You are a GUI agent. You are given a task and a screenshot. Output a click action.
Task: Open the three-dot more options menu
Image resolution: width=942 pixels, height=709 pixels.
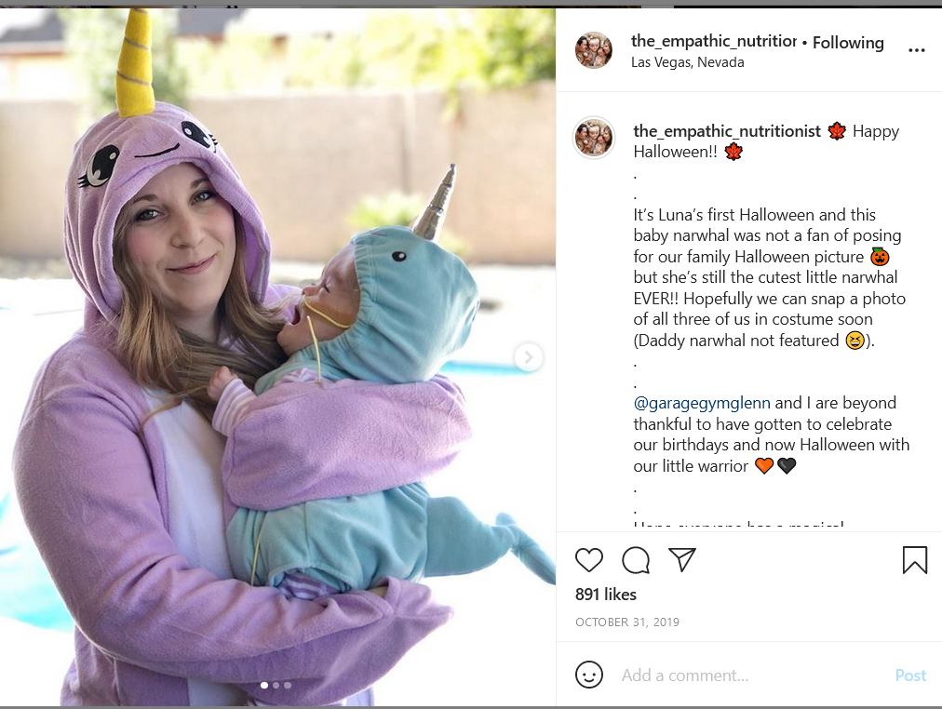[917, 50]
